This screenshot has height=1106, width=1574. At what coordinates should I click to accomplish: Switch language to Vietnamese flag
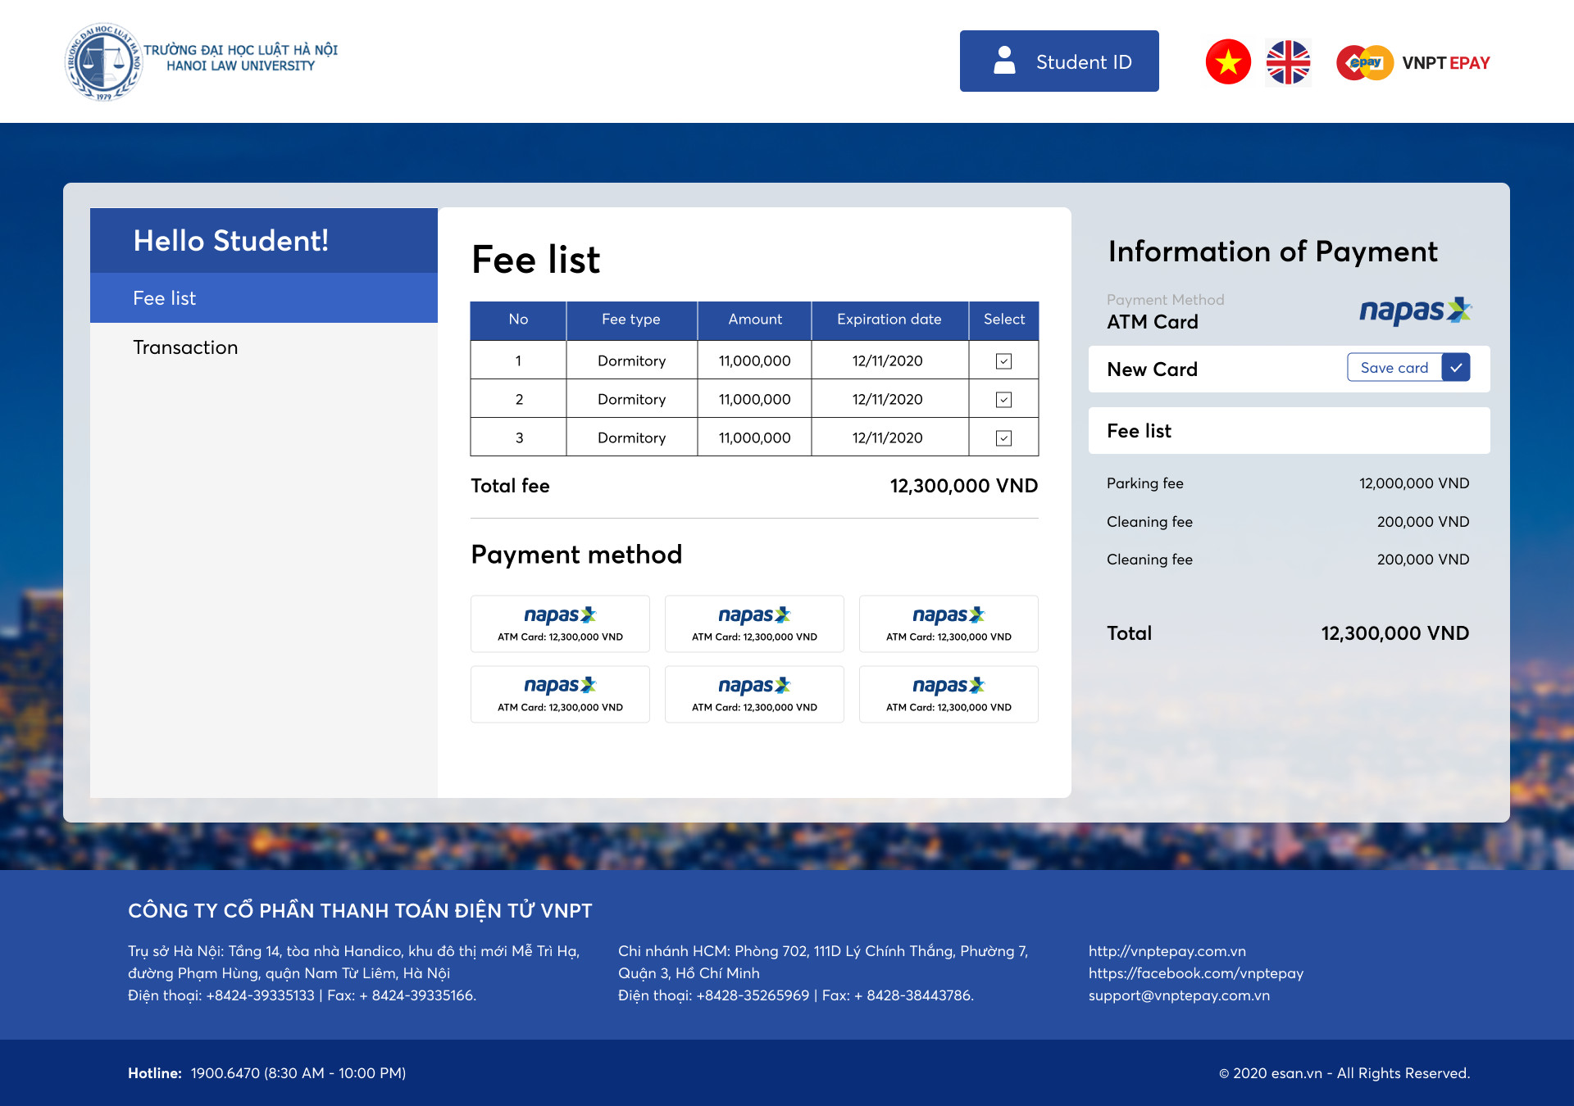[1228, 62]
